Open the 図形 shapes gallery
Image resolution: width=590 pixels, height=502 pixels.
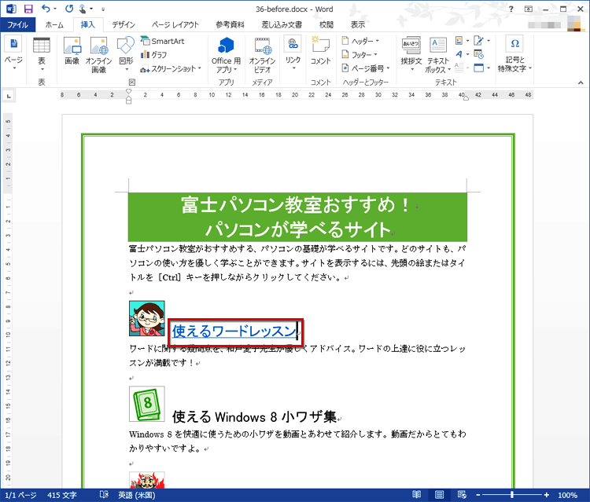click(126, 53)
